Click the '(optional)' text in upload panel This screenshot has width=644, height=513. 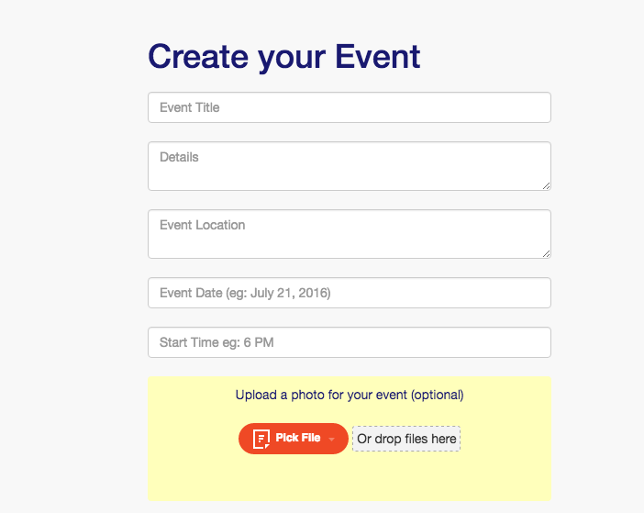click(438, 396)
